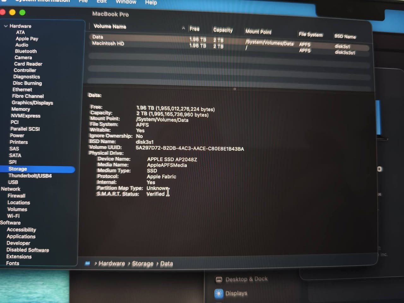
Task: Select SPI in the sidebar
Action: click(x=13, y=162)
